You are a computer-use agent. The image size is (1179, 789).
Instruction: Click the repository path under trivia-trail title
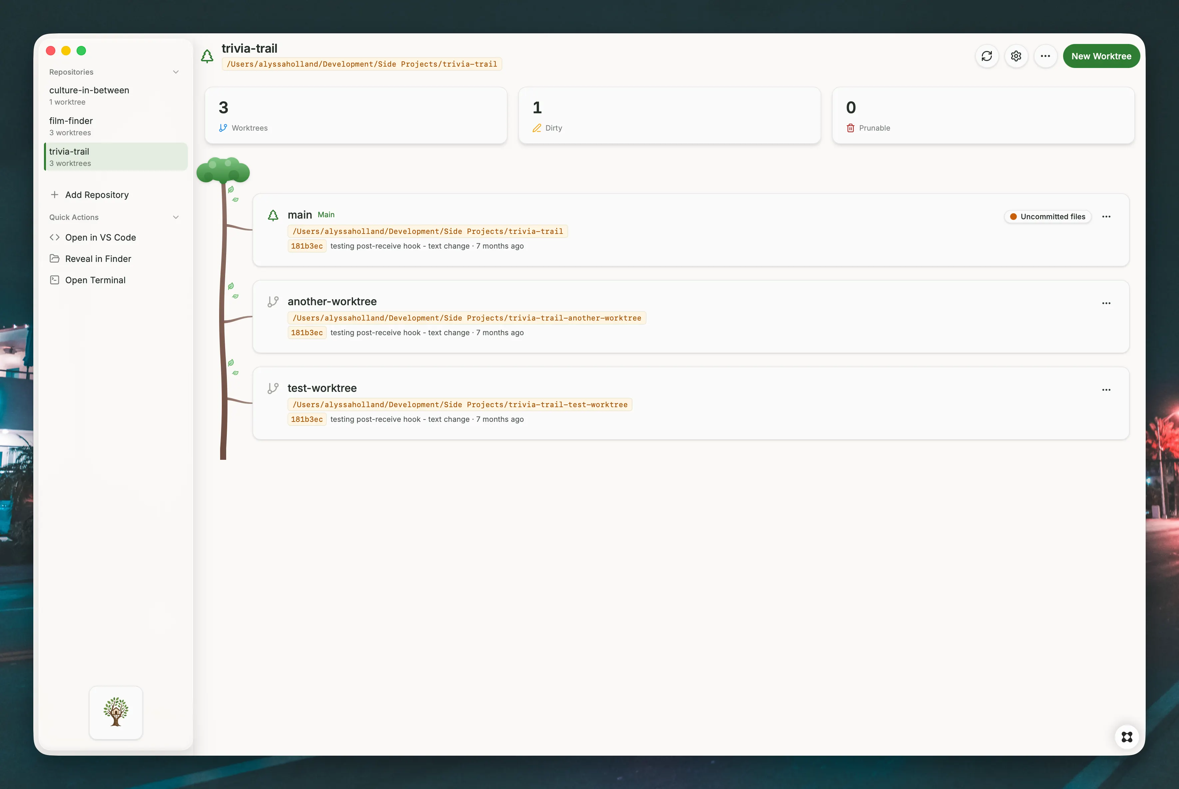(x=362, y=64)
